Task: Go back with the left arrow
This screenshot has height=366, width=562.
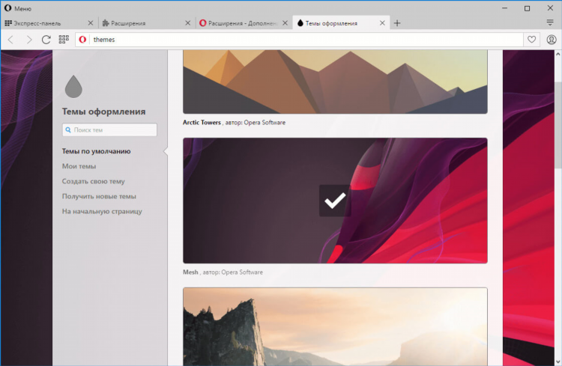Action: coord(10,40)
